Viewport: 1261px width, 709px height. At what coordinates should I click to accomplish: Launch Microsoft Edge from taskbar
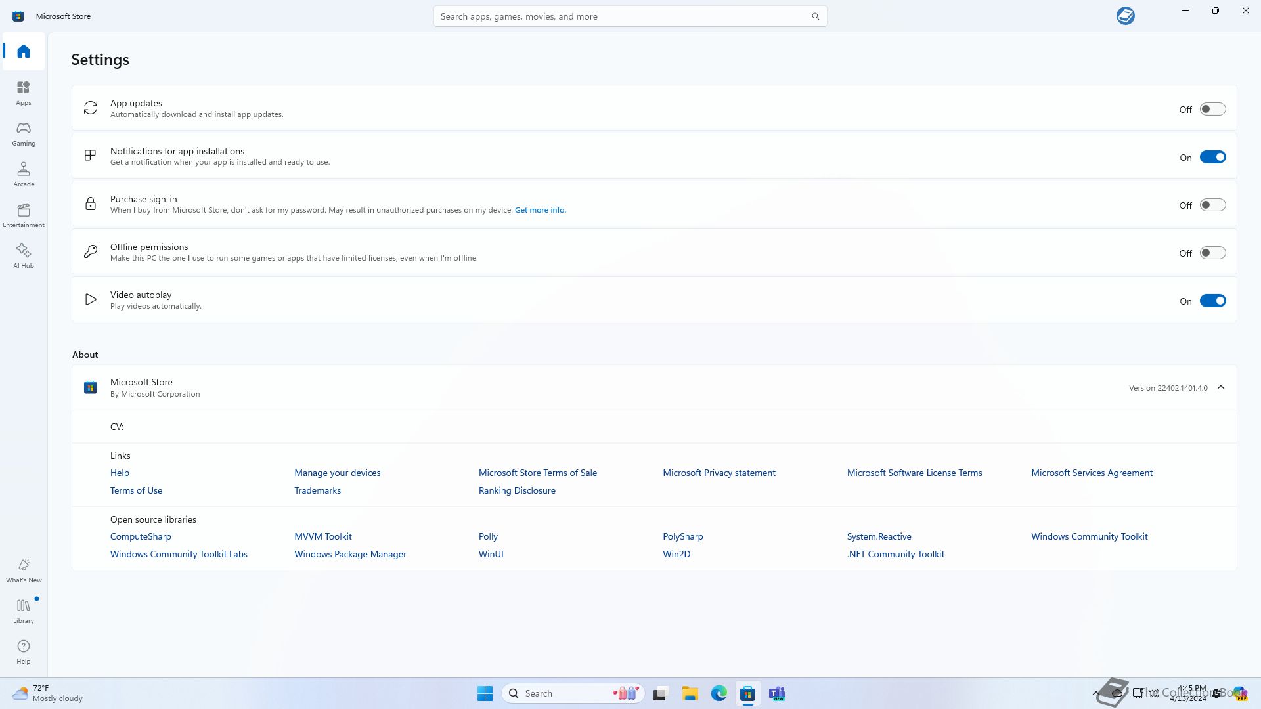(719, 693)
